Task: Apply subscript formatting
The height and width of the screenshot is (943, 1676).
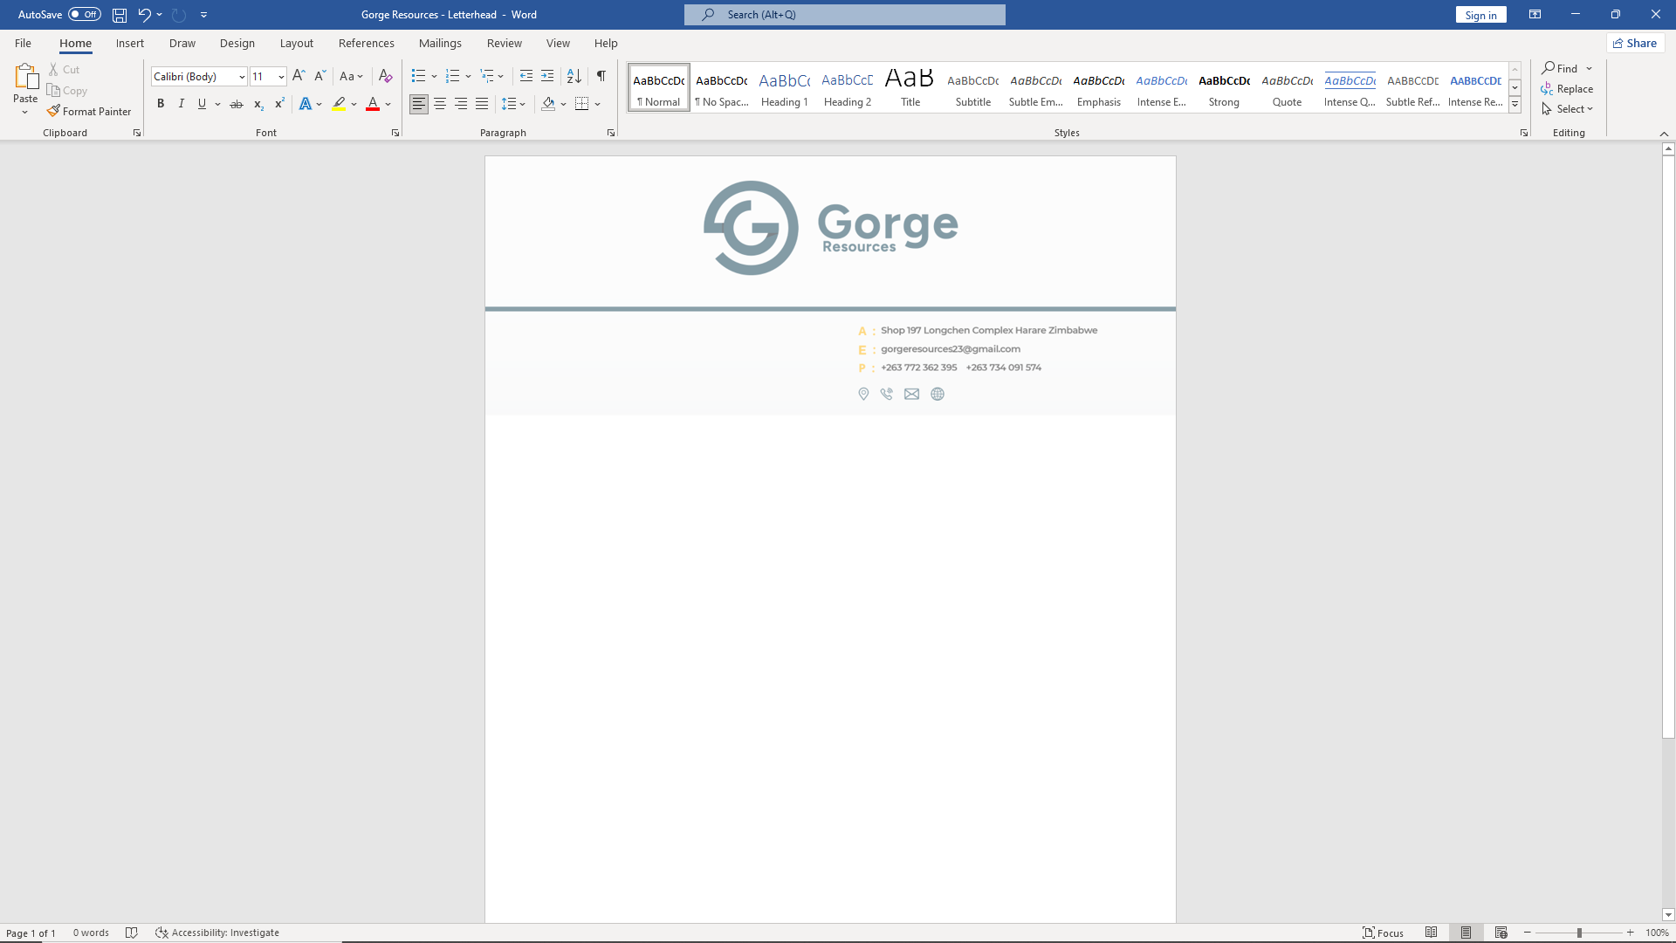Action: click(258, 104)
